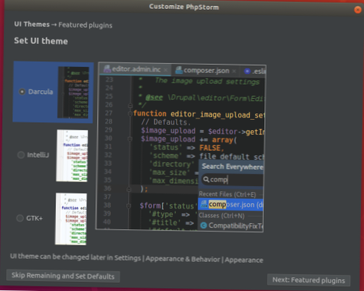Click the IntelliJ theme preview thumbnail

pos(72,156)
